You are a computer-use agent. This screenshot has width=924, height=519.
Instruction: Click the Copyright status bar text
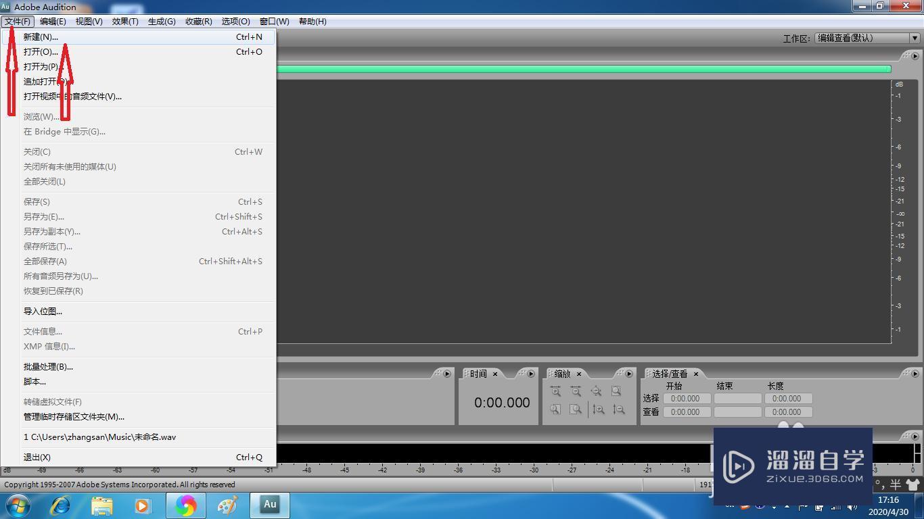[x=120, y=485]
